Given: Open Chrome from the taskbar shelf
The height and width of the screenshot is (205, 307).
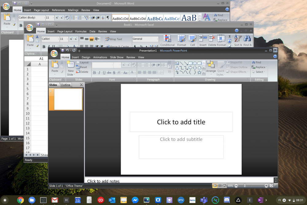Looking at the screenshot, I should 20,200.
